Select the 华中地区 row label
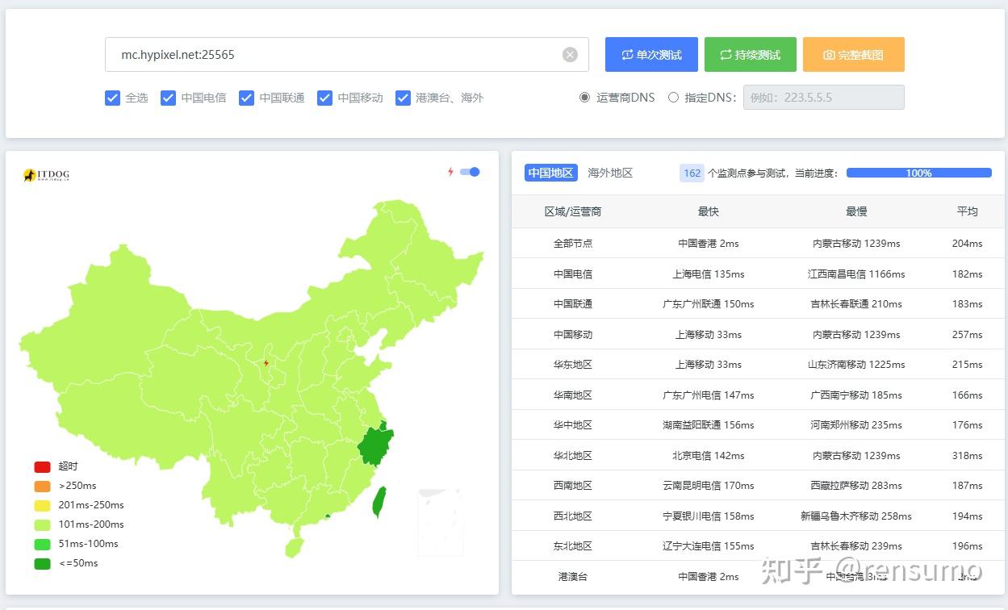 click(573, 425)
